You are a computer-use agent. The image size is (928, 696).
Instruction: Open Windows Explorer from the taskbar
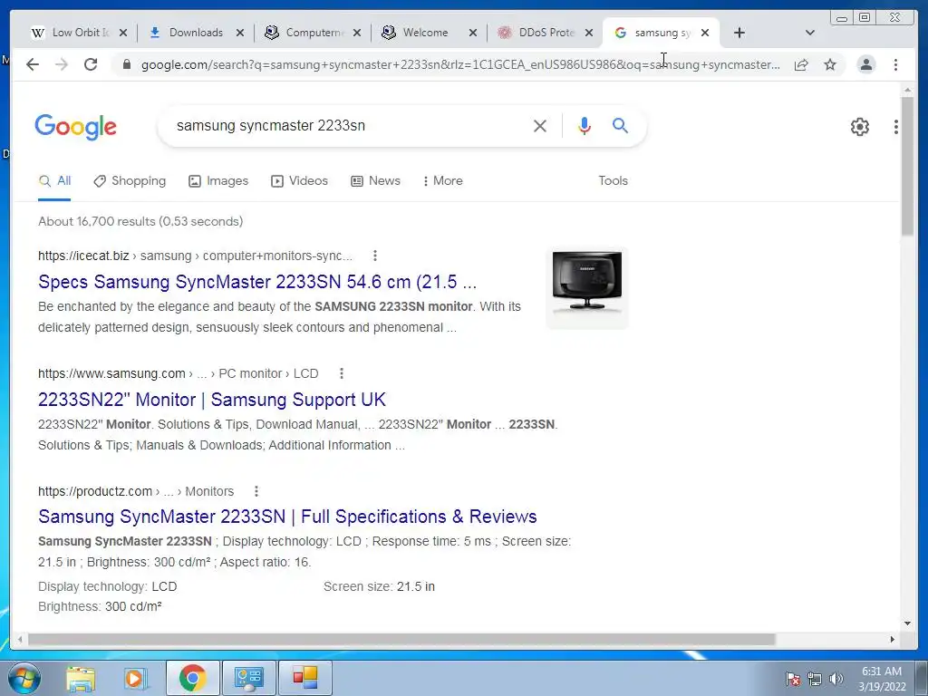[x=81, y=678]
